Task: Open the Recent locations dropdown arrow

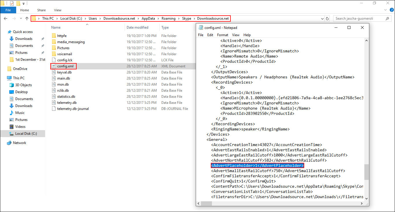Action: coord(21,19)
